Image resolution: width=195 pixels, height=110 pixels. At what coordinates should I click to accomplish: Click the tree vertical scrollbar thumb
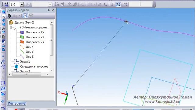tap(51, 40)
